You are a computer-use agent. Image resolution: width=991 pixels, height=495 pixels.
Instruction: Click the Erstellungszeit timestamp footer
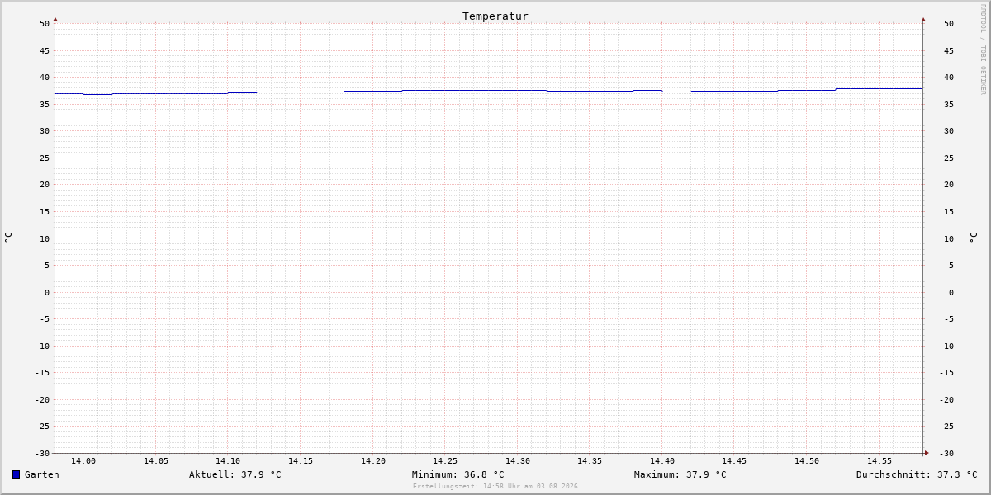click(495, 486)
